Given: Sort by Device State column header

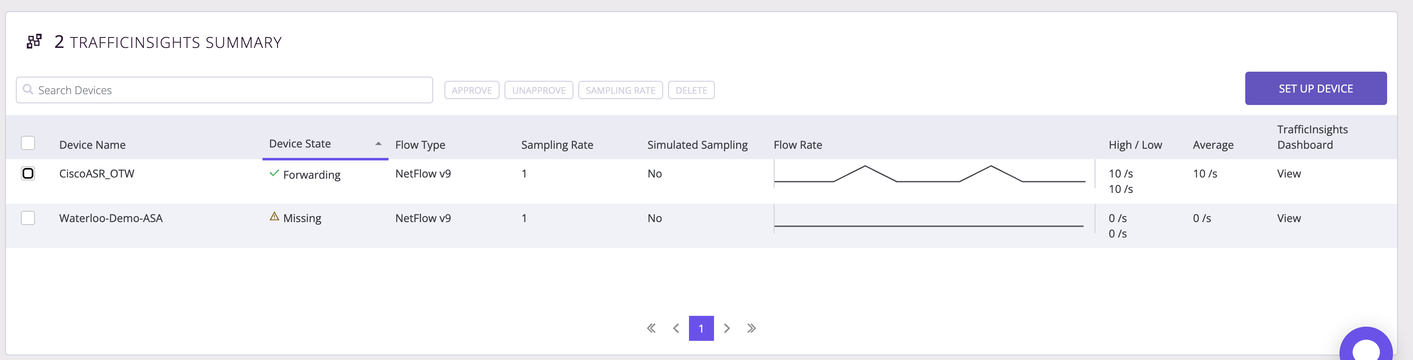Looking at the screenshot, I should [300, 144].
